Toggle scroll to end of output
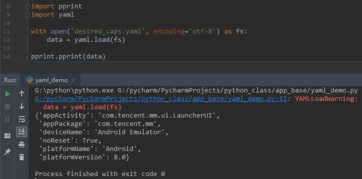 pos(22,132)
